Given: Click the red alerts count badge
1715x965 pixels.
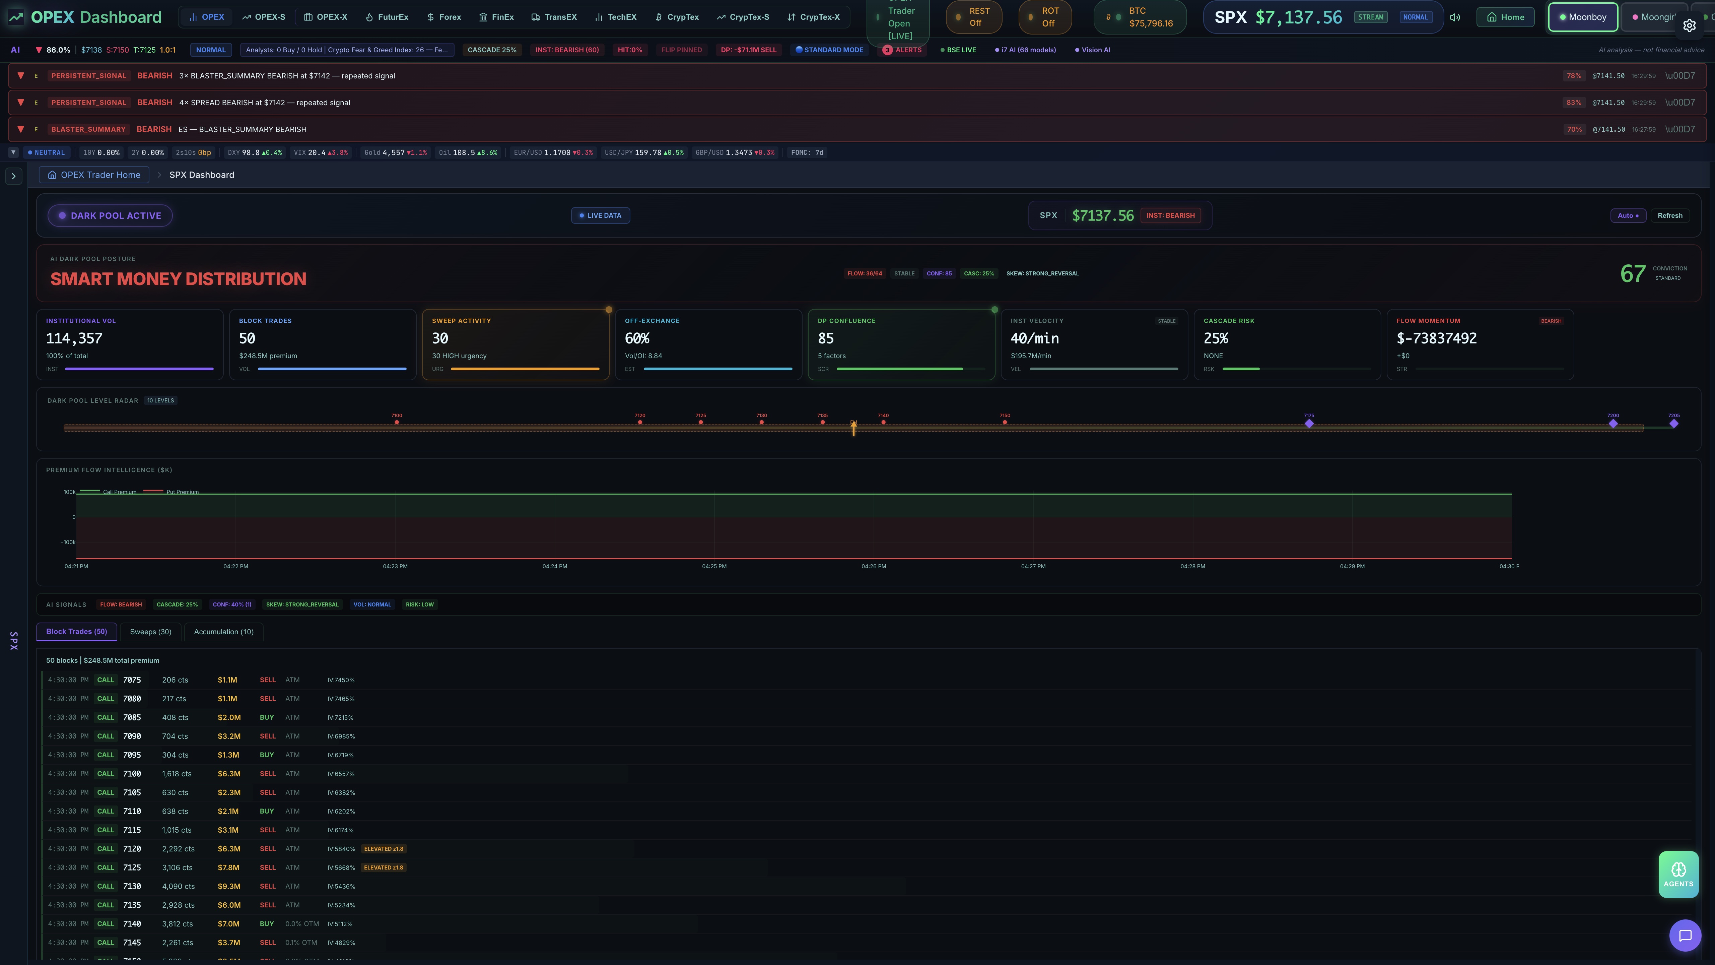Looking at the screenshot, I should point(887,50).
